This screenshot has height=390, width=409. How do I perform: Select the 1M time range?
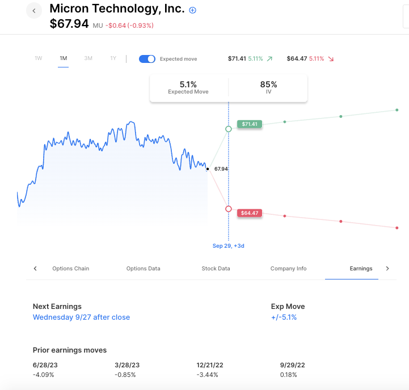click(64, 58)
